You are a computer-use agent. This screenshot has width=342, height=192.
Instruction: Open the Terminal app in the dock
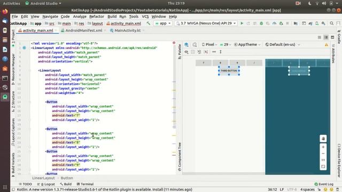click(5, 78)
